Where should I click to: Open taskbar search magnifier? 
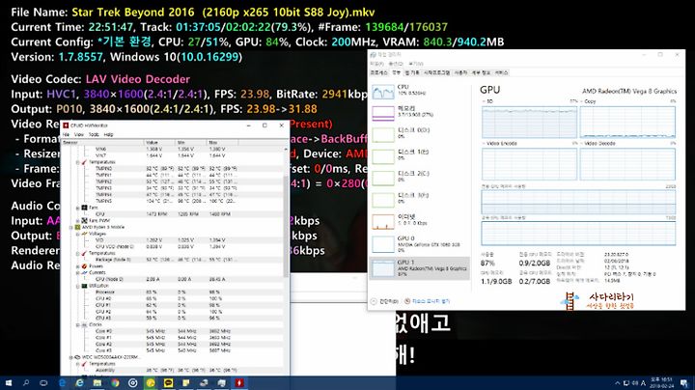point(26,383)
